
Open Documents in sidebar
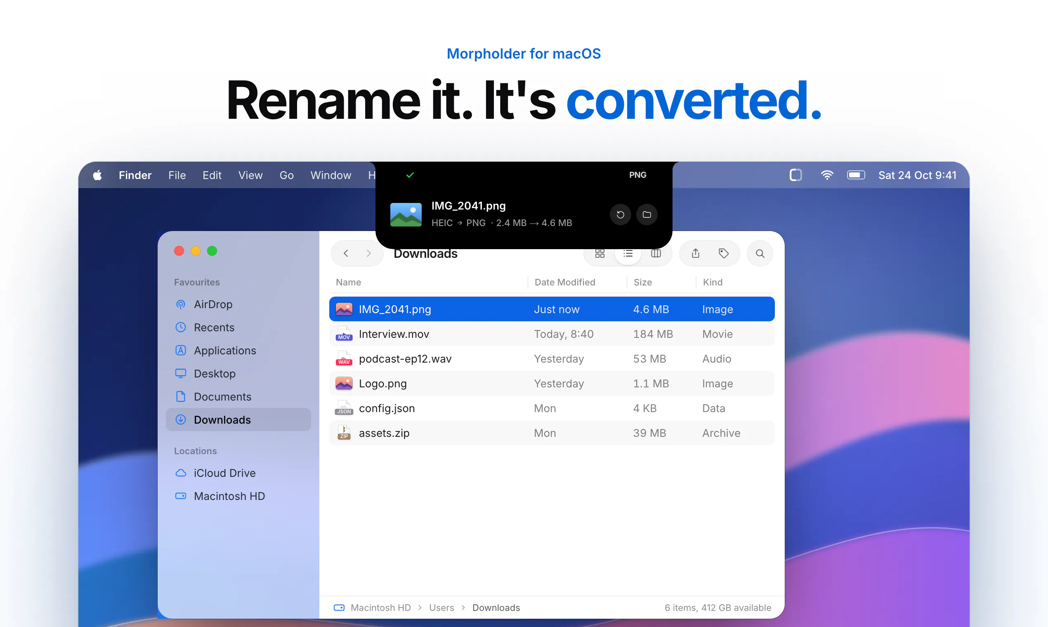pos(238,397)
